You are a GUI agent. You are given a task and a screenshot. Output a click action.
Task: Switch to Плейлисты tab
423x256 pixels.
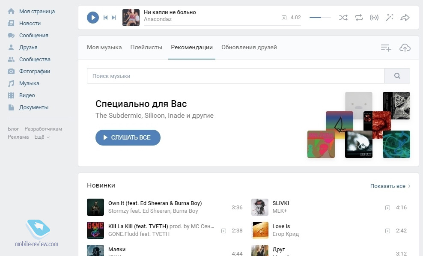click(146, 47)
